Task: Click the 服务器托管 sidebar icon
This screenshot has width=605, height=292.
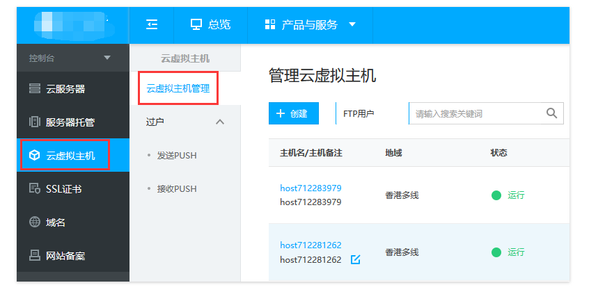Action: click(34, 122)
